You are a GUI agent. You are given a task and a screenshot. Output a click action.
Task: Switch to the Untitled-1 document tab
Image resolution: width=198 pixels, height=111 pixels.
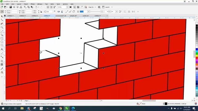point(11,16)
